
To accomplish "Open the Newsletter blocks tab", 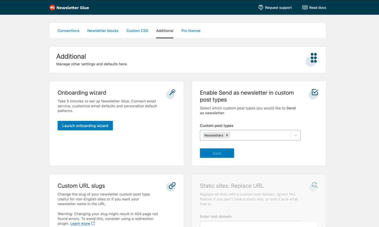I will point(103,31).
